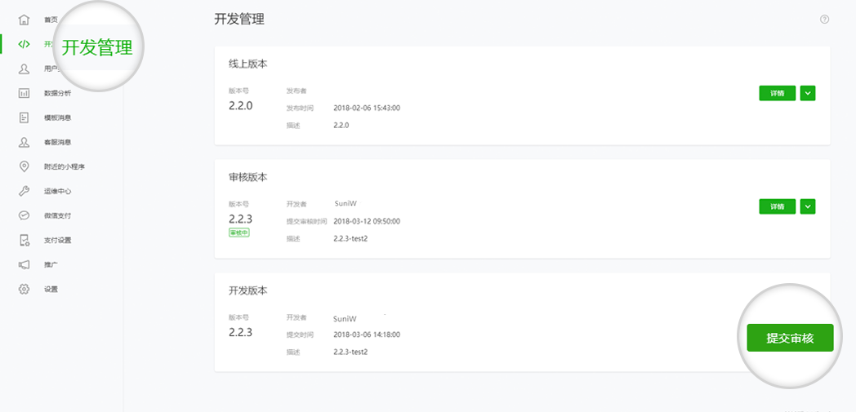Click the home icon in the sidebar
Viewport: 856px width, 412px height.
[25, 20]
